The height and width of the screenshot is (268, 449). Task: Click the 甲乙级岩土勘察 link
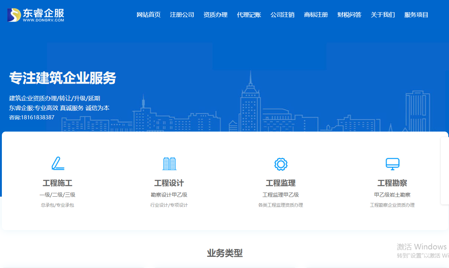[392, 194]
